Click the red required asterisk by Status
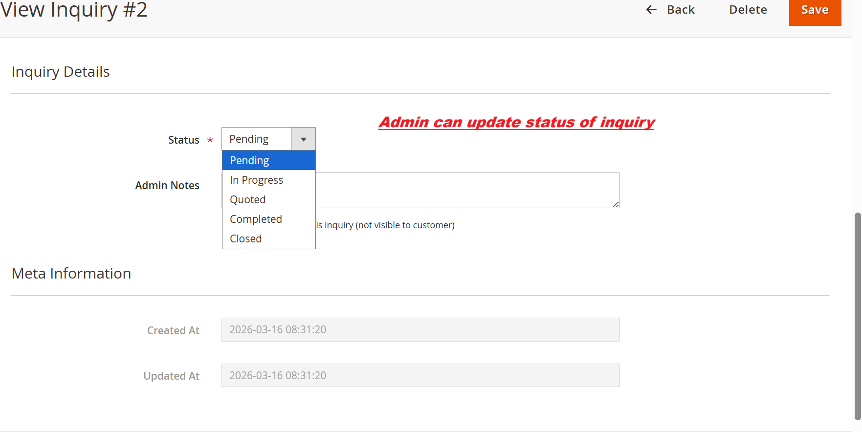 click(x=210, y=141)
